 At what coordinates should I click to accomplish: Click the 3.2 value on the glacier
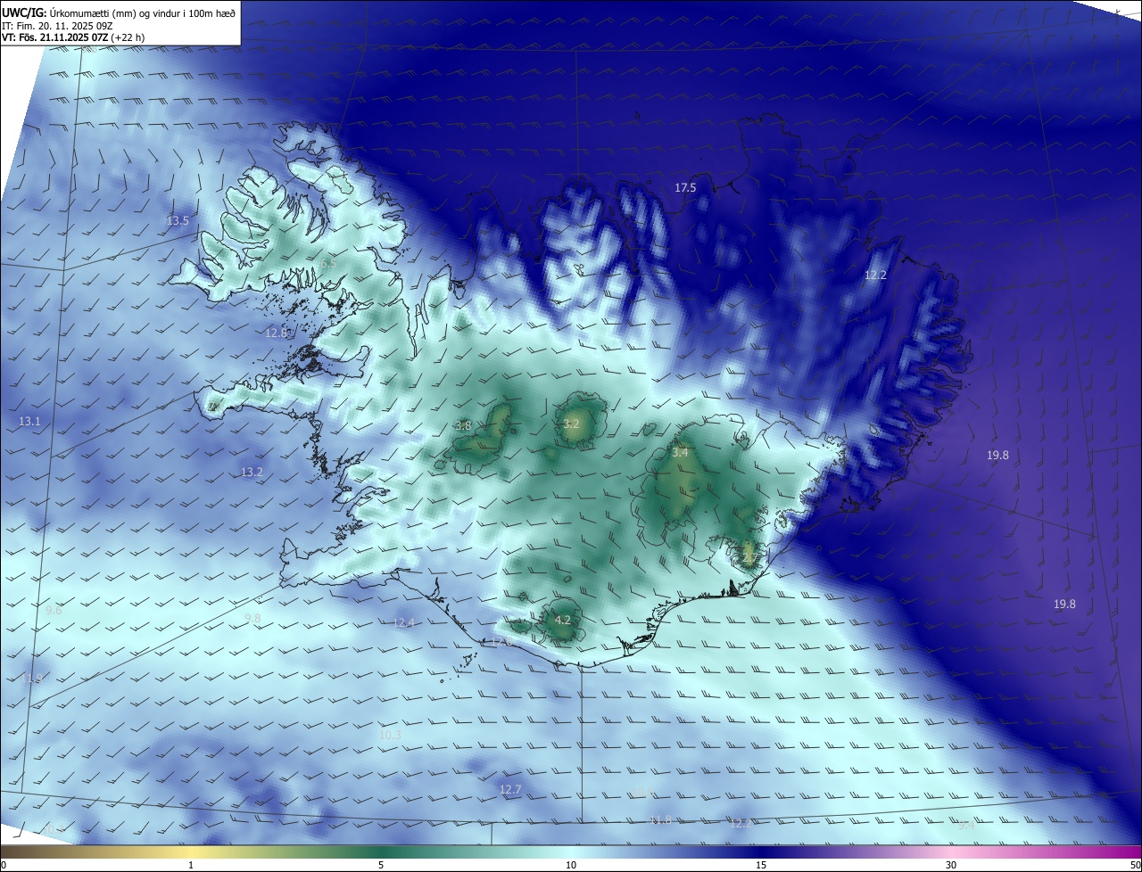click(571, 424)
